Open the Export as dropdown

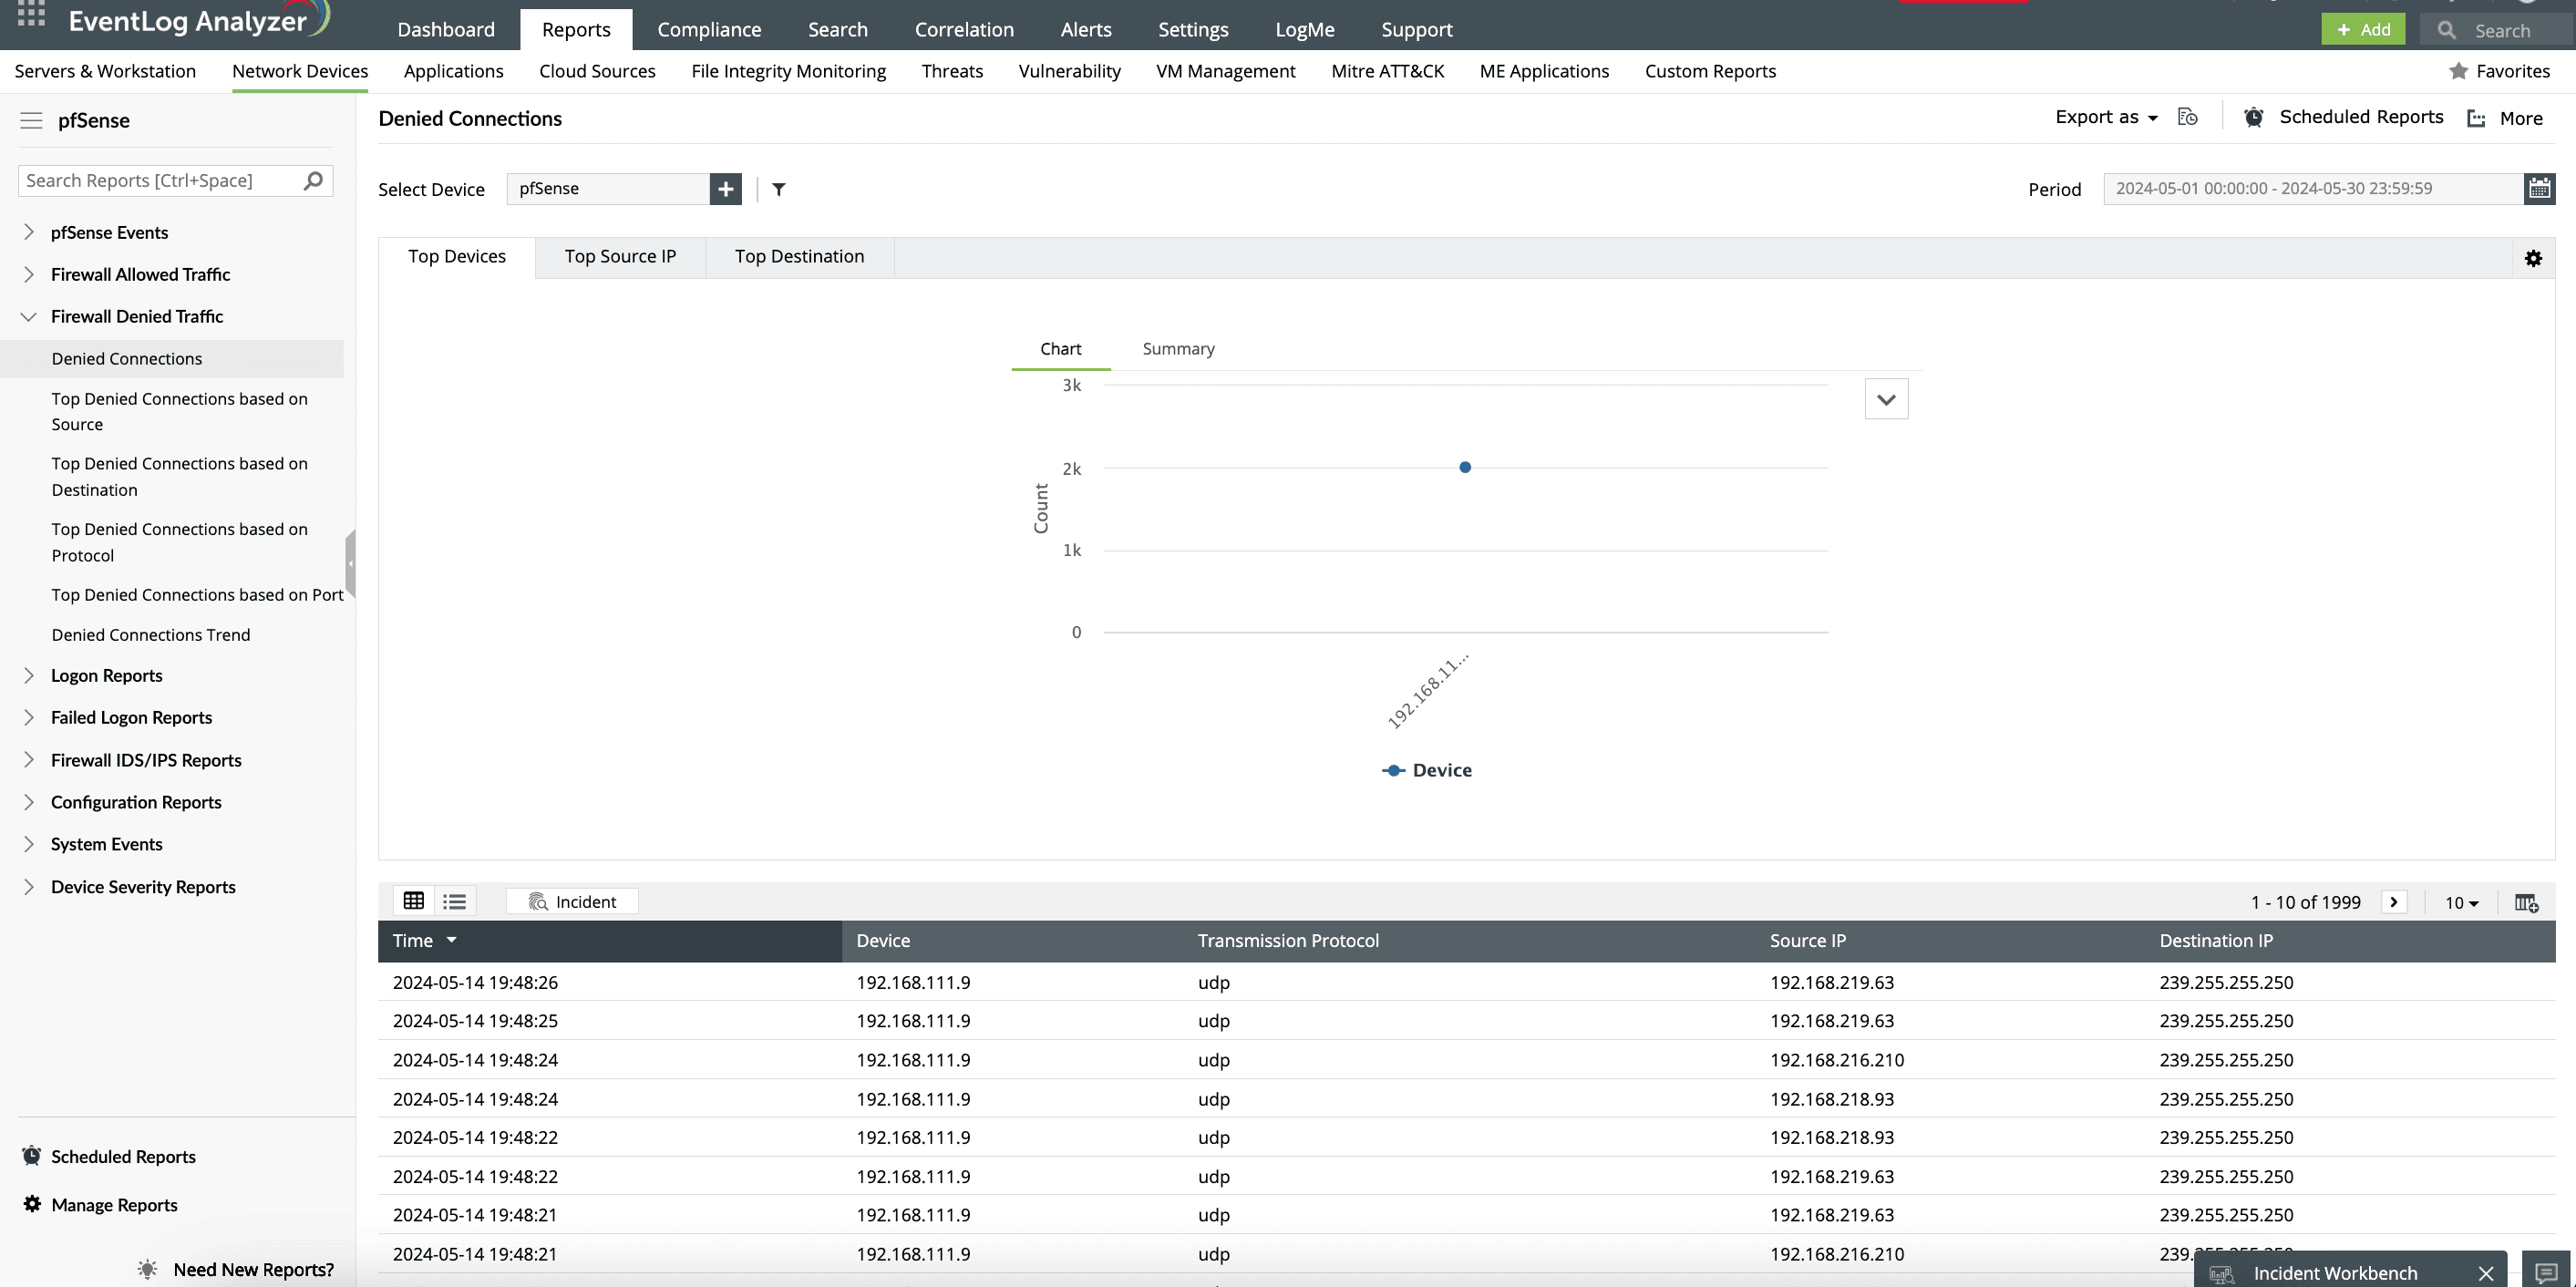[2106, 117]
